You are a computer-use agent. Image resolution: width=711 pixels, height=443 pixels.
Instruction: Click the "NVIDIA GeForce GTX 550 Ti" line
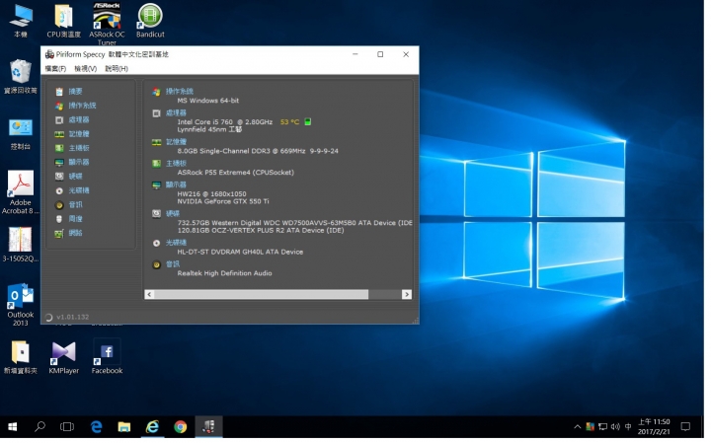223,201
